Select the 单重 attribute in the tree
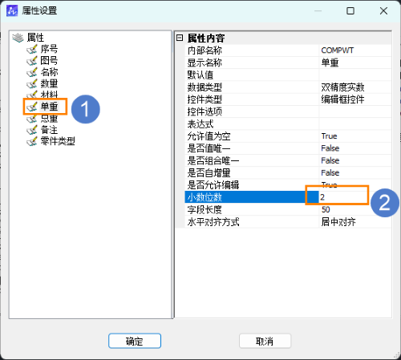The height and width of the screenshot is (360, 401). pos(49,107)
